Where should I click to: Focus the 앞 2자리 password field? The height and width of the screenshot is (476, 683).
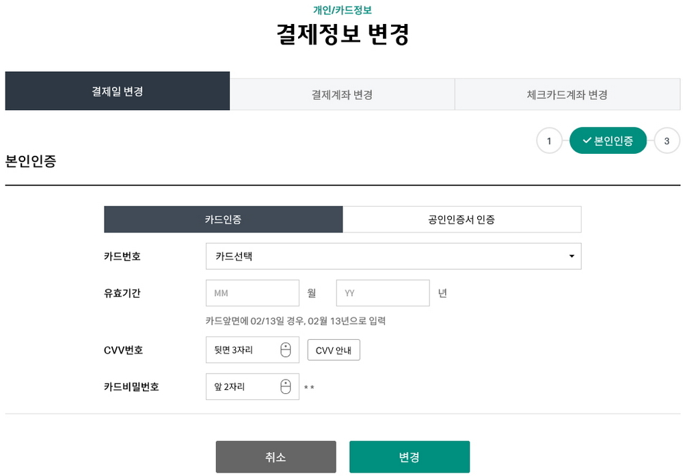pos(252,386)
